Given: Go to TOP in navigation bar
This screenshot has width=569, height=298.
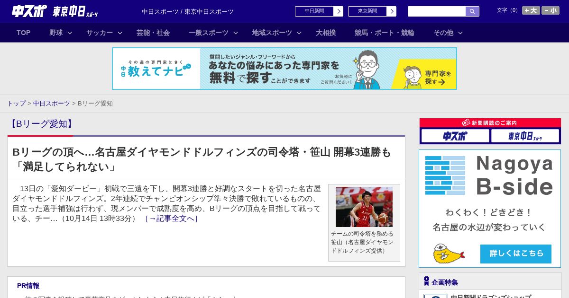Looking at the screenshot, I should (24, 33).
